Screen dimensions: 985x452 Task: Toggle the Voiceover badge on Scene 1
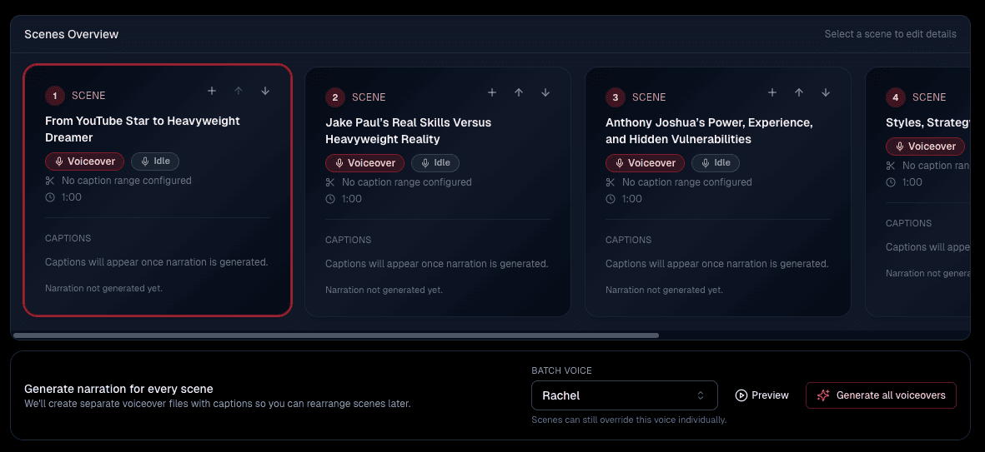[x=85, y=161]
